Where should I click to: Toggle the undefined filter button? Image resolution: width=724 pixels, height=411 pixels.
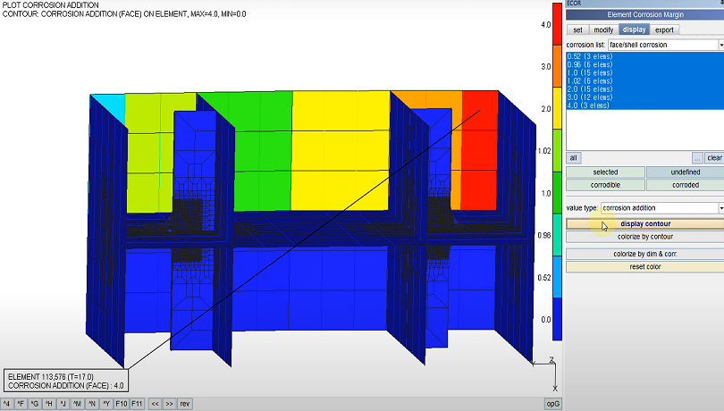point(685,172)
